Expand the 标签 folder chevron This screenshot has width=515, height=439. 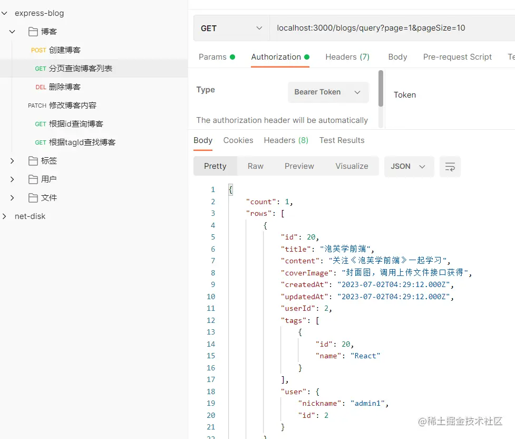[x=12, y=161]
